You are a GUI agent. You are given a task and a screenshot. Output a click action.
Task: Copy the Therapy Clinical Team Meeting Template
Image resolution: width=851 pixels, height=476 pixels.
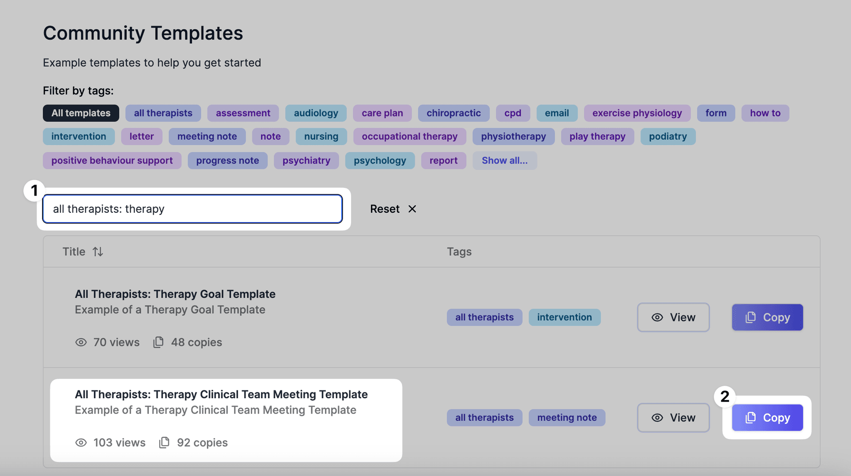click(767, 417)
